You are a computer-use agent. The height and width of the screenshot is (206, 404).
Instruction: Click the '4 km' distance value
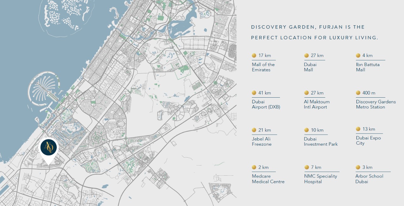pos(367,55)
